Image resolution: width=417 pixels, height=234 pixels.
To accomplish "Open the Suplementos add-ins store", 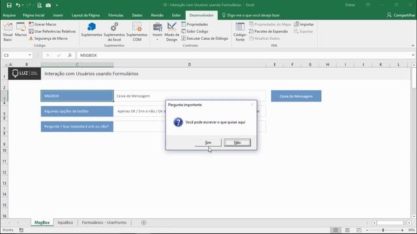I will [x=91, y=30].
